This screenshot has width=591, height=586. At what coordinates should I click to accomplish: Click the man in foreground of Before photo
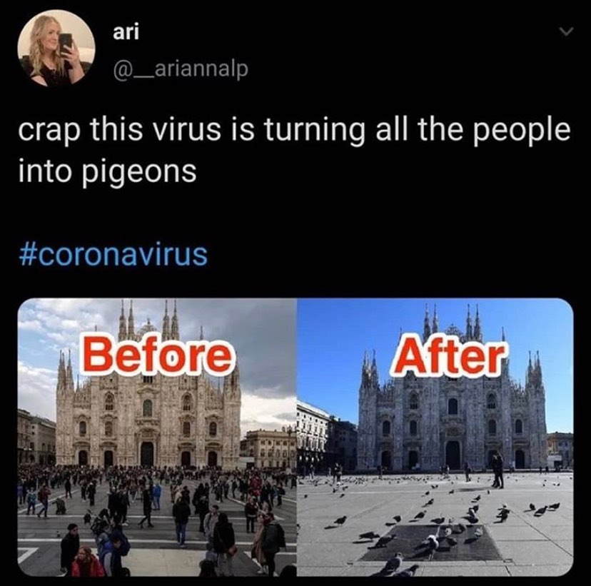(70, 548)
